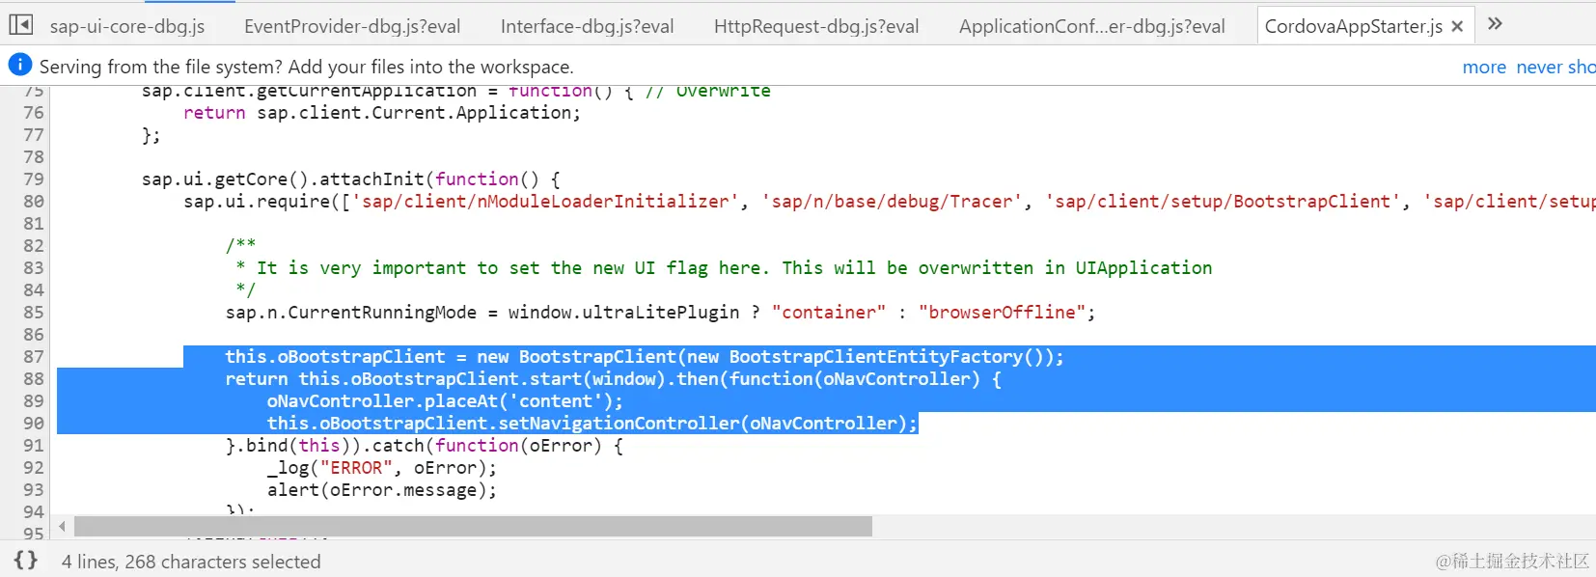Image resolution: width=1596 pixels, height=577 pixels.
Task: Click the blue info icon in the banner
Action: click(x=19, y=65)
